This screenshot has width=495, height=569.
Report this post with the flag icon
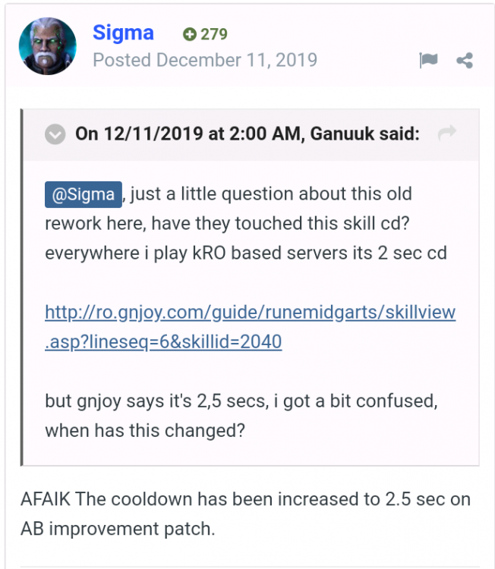tap(428, 60)
